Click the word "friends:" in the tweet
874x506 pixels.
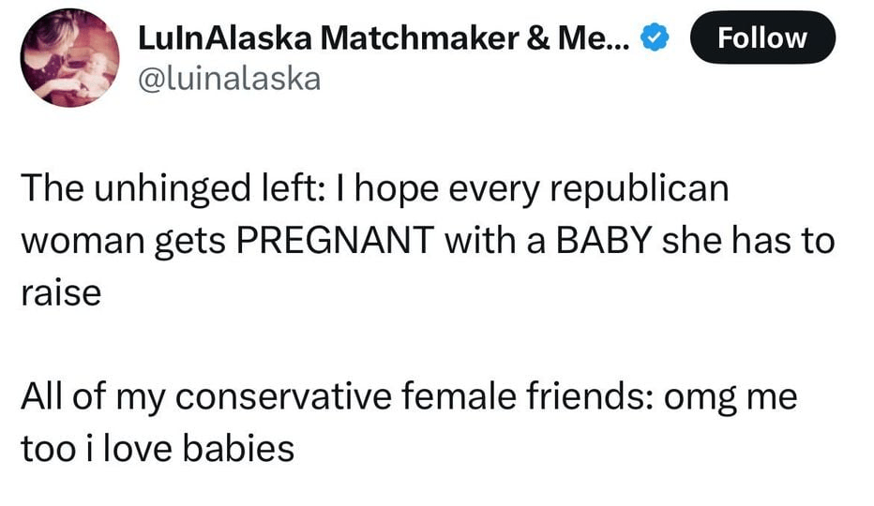pyautogui.click(x=578, y=396)
